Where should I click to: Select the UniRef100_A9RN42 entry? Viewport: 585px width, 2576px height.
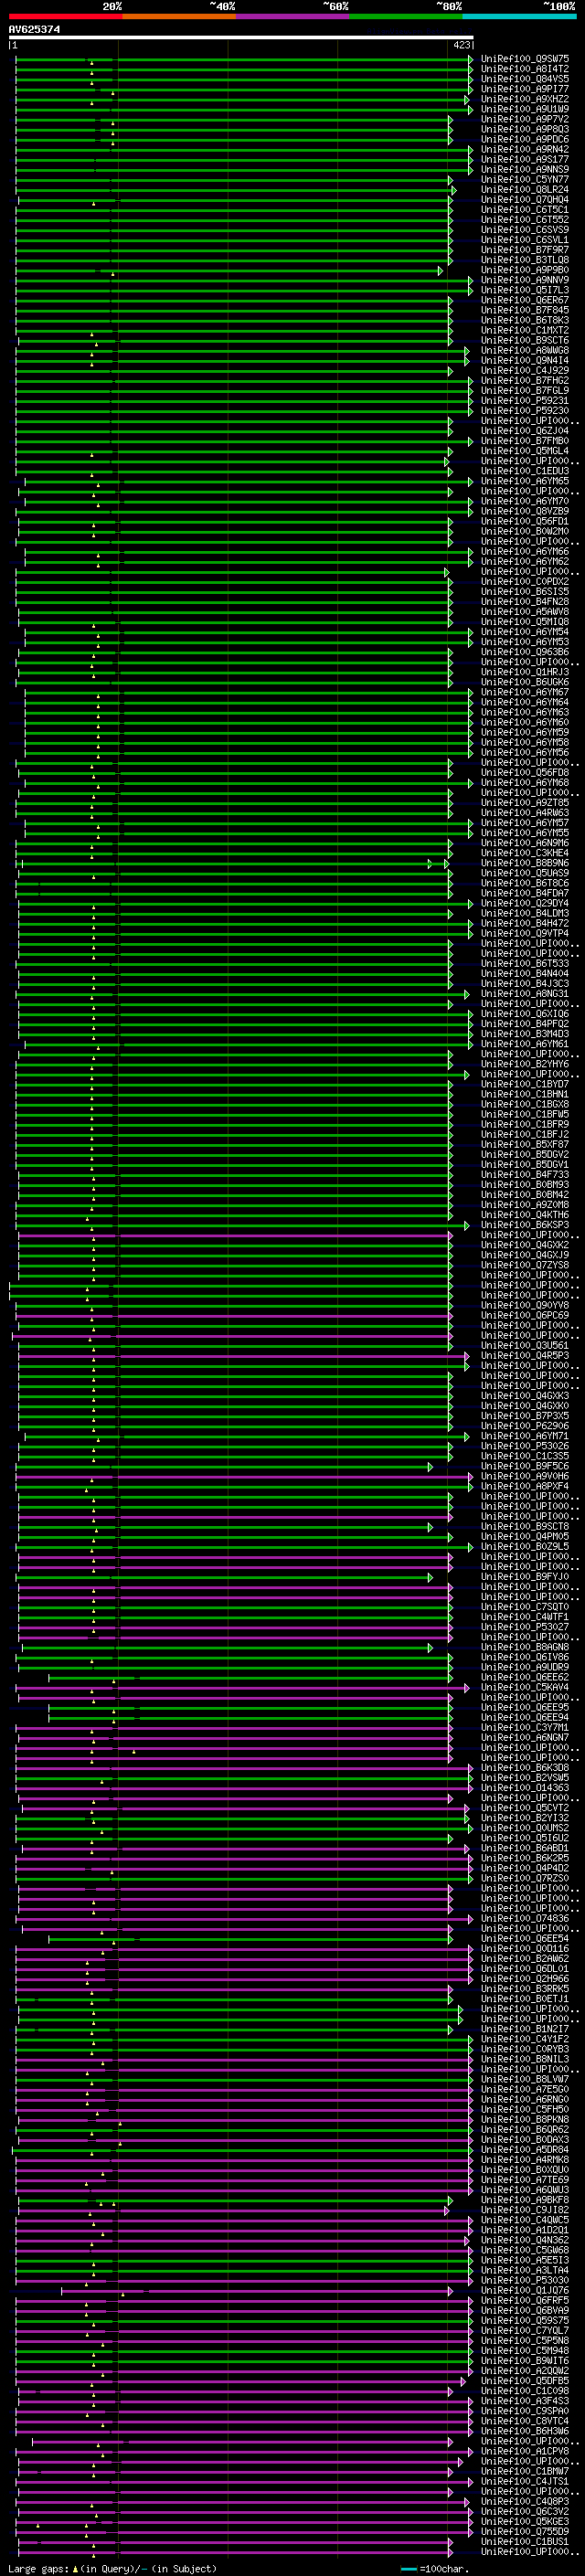pos(525,149)
